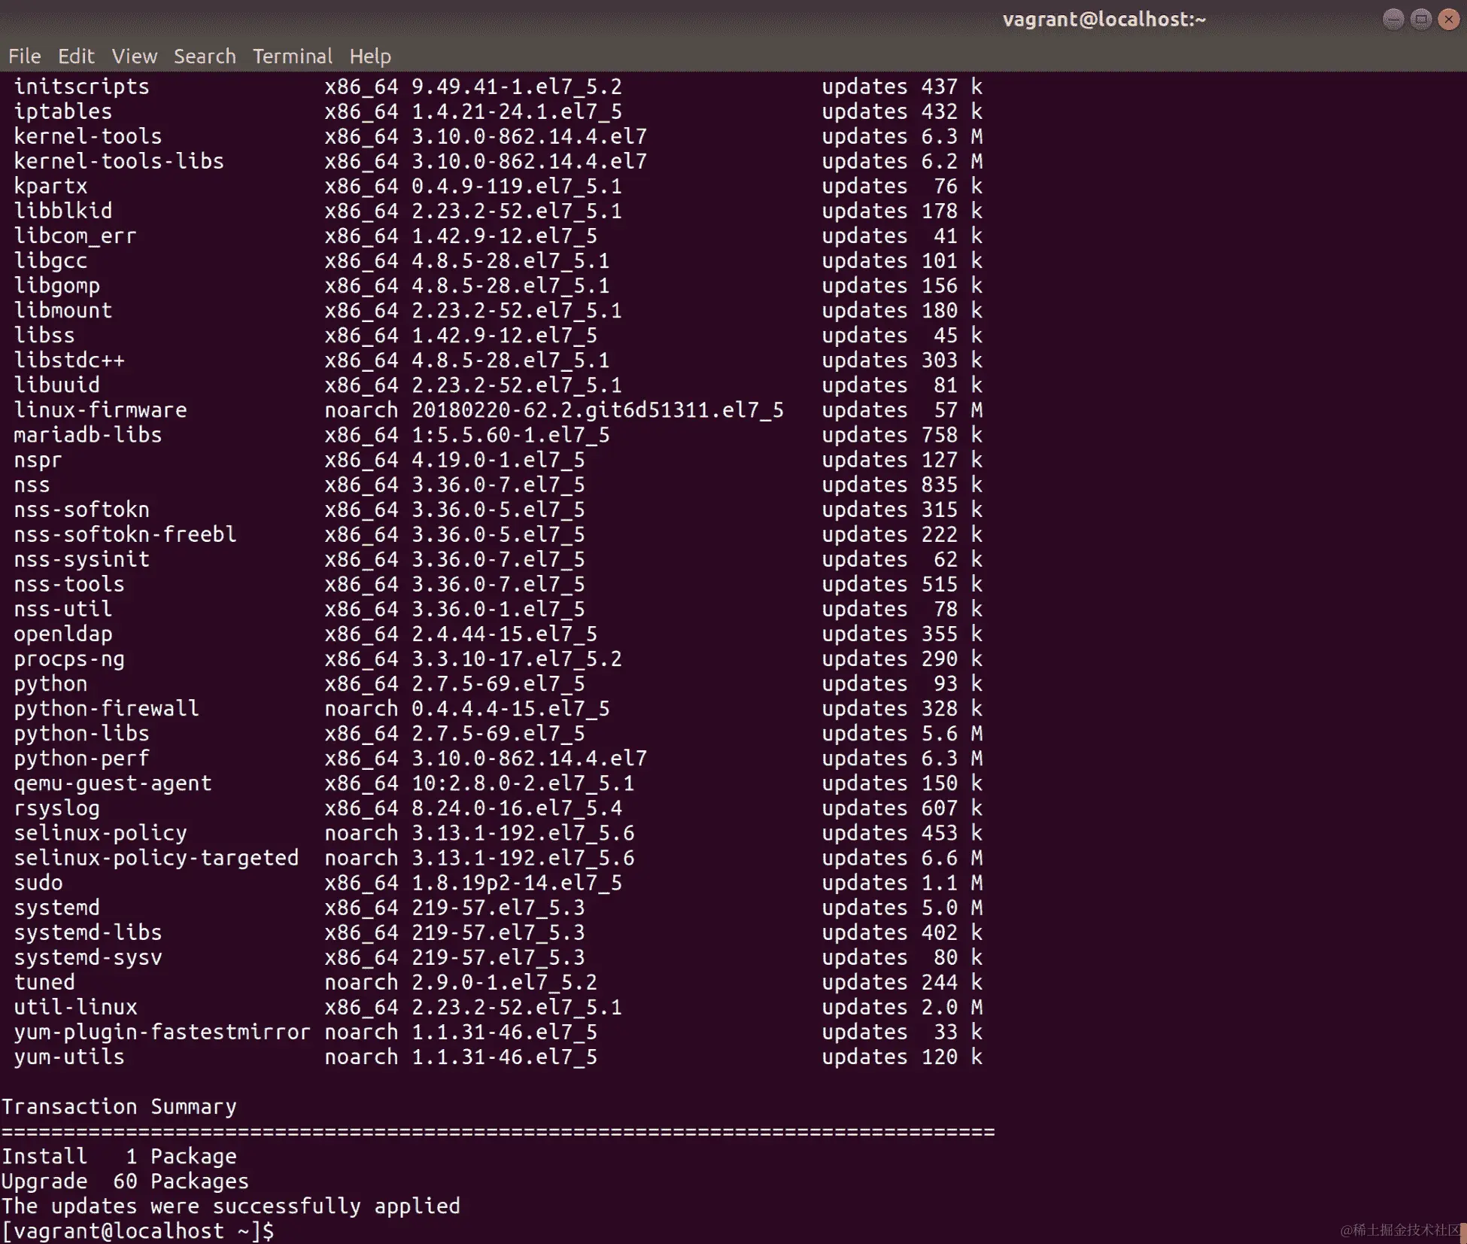Maximize the terminal window

[x=1420, y=20]
